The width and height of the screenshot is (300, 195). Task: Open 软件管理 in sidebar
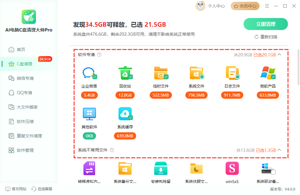click(29, 150)
